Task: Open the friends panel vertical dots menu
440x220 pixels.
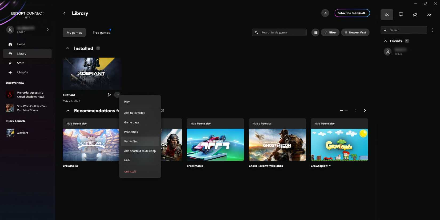Action: click(432, 30)
